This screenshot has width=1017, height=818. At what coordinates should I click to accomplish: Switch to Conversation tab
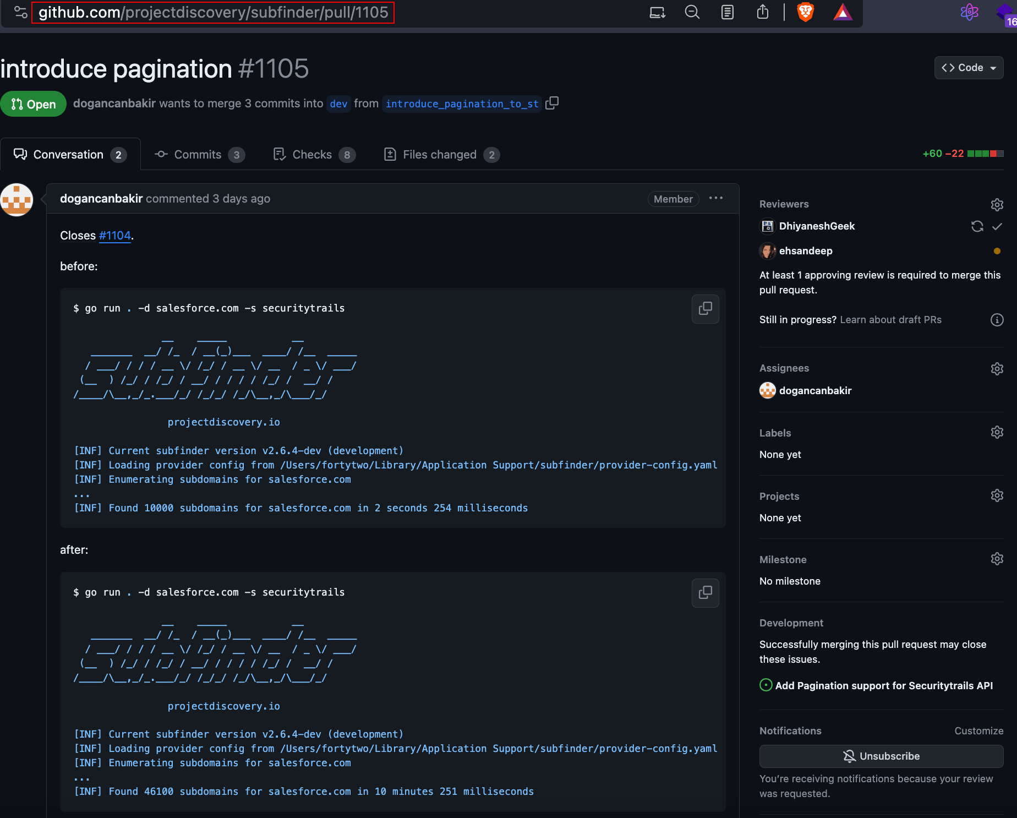click(70, 155)
